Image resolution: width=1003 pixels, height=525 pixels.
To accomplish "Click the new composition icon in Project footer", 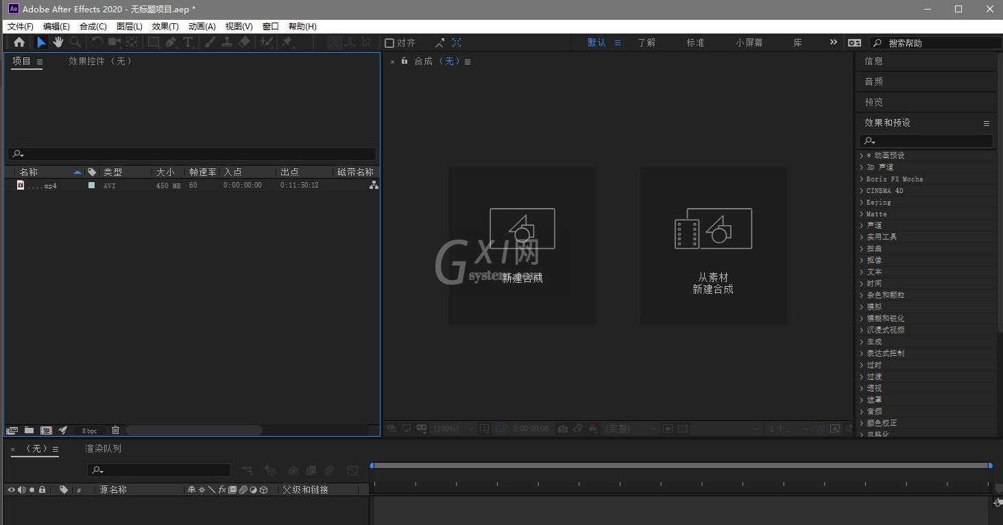I will coord(46,431).
